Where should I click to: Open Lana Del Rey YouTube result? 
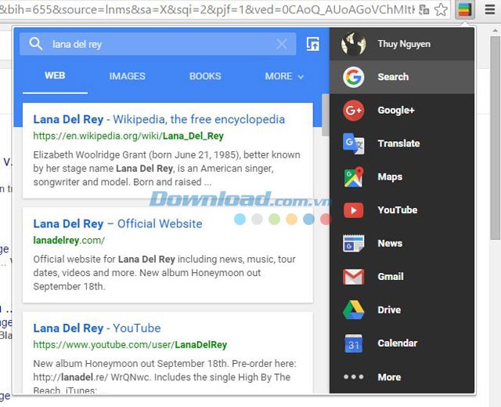[97, 329]
